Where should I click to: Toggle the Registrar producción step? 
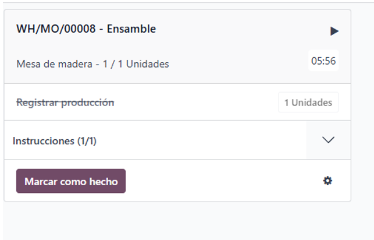pyautogui.click(x=177, y=102)
